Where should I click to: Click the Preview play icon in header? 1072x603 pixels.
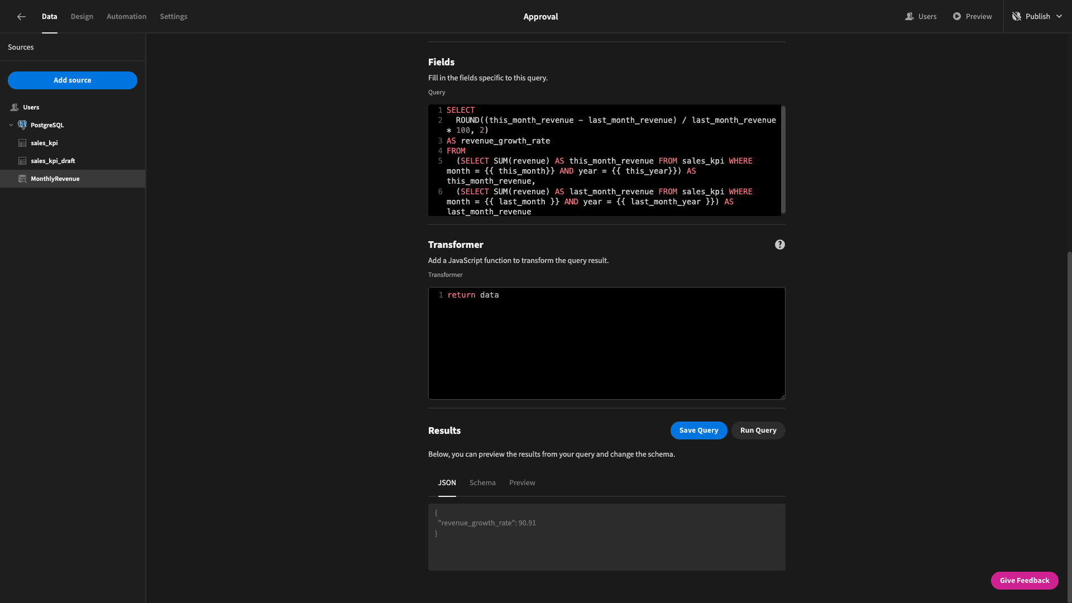tap(957, 17)
